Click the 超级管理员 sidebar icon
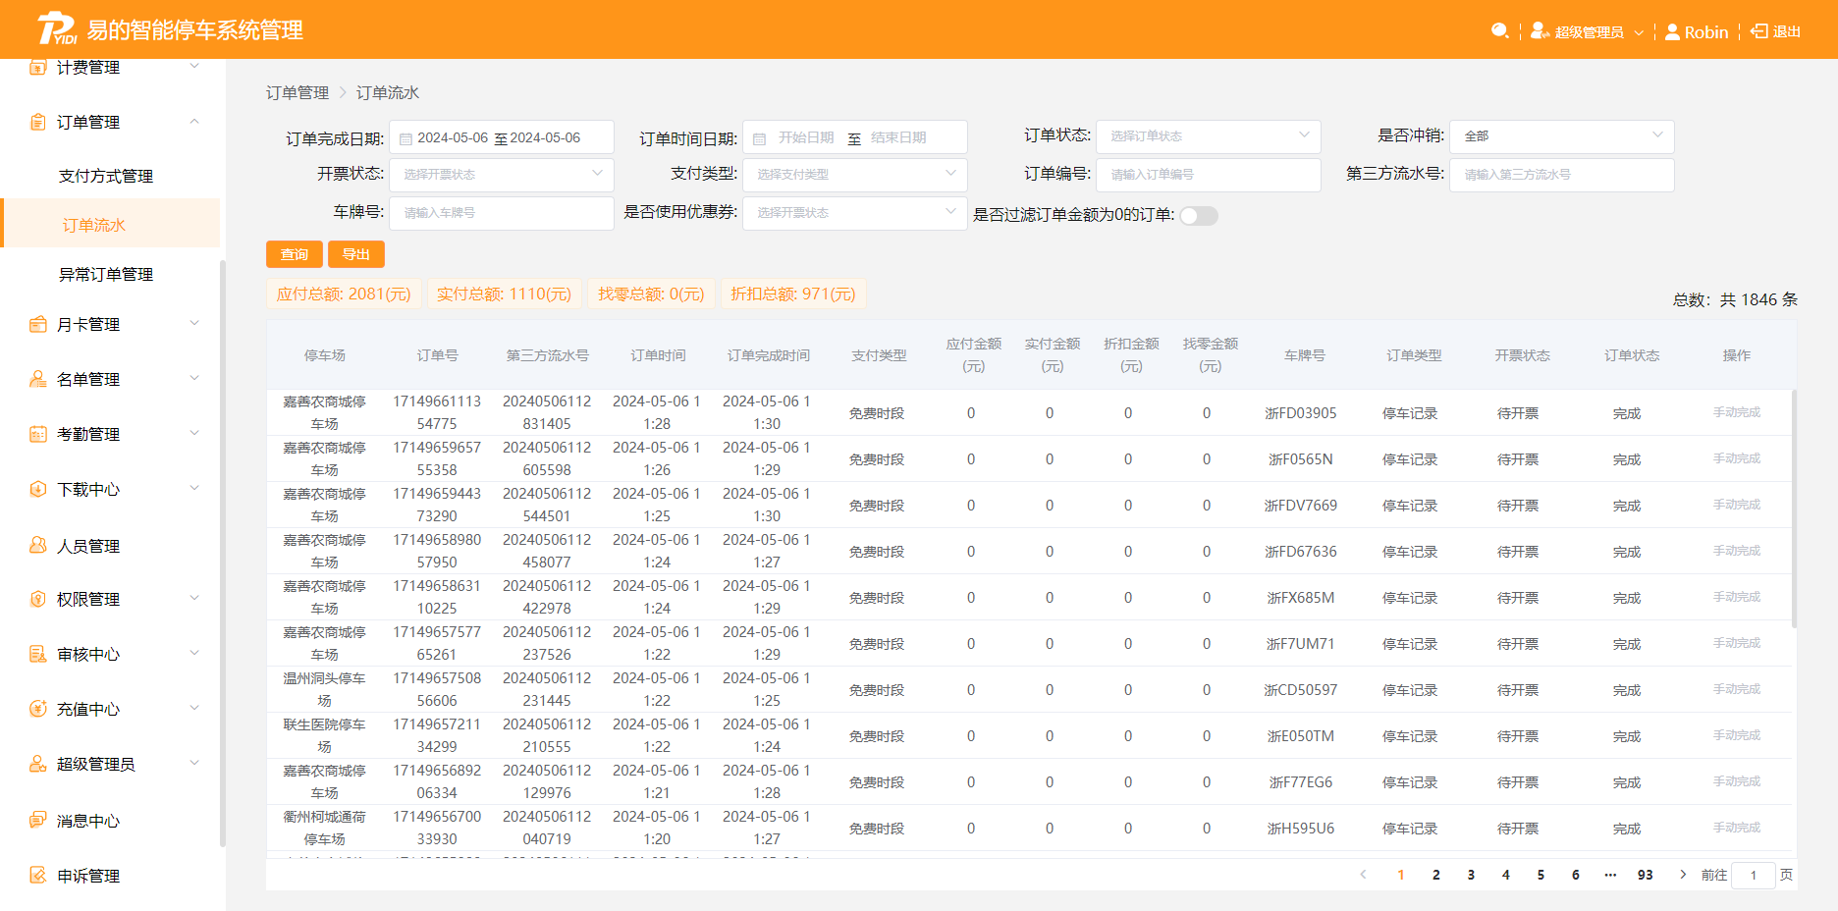1838x911 pixels. click(x=38, y=764)
